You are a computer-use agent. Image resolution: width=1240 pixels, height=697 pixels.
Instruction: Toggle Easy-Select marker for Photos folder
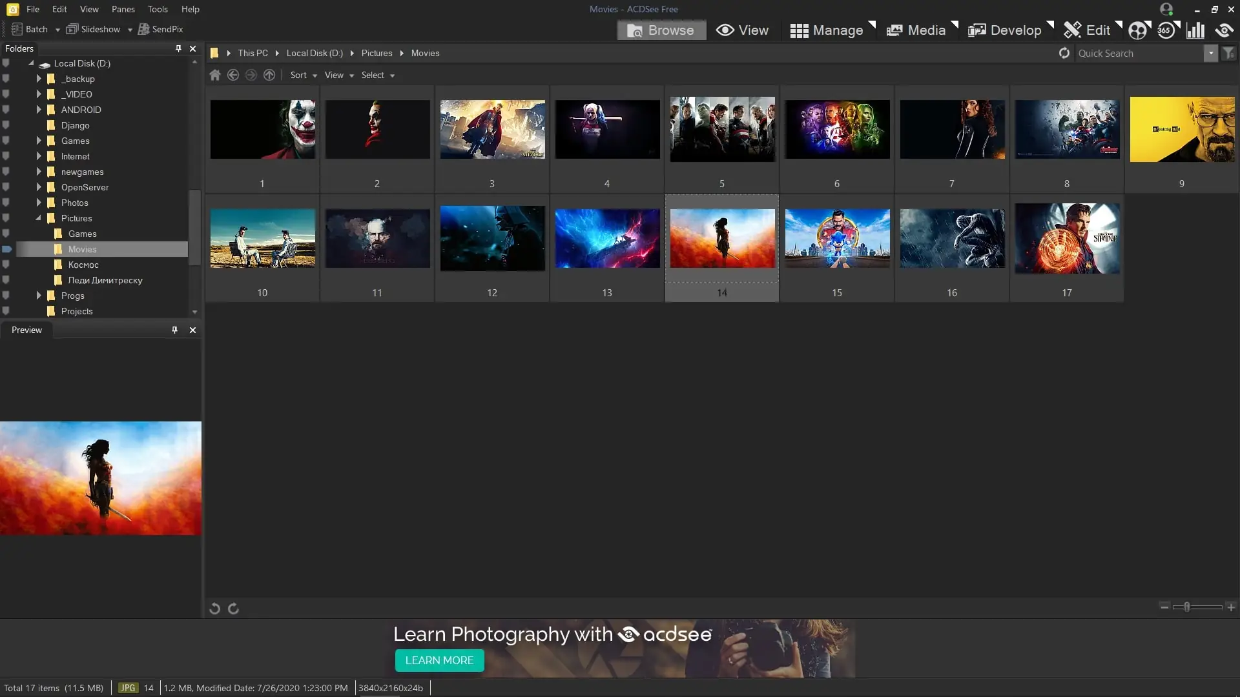pyautogui.click(x=6, y=203)
